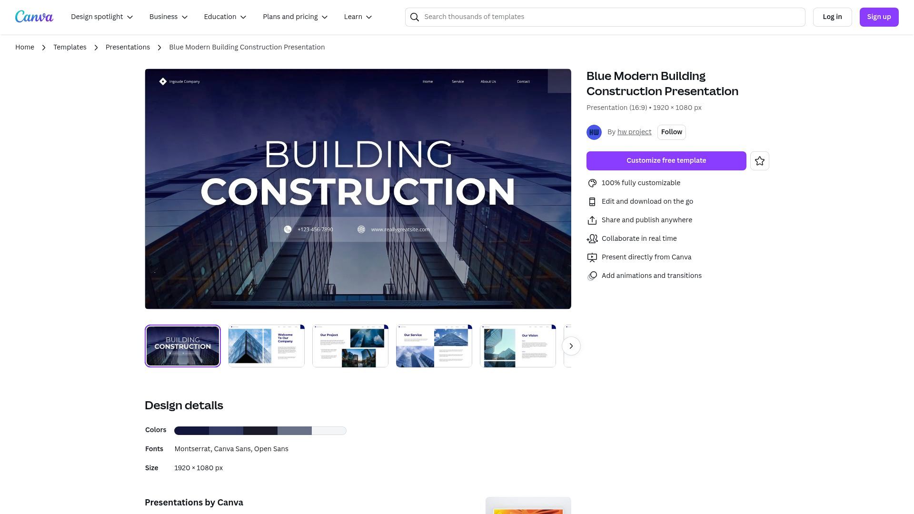
Task: Expand the Design spotlight menu
Action: (x=102, y=17)
